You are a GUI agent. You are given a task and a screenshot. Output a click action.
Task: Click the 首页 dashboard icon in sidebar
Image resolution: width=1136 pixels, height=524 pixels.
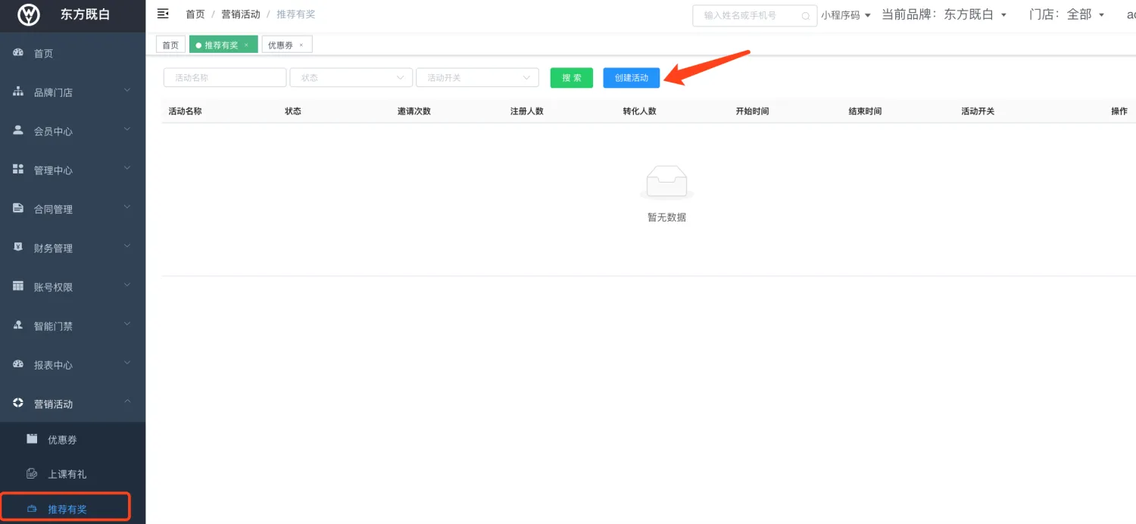click(18, 53)
